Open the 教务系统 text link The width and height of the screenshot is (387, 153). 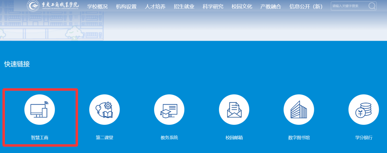(169, 138)
